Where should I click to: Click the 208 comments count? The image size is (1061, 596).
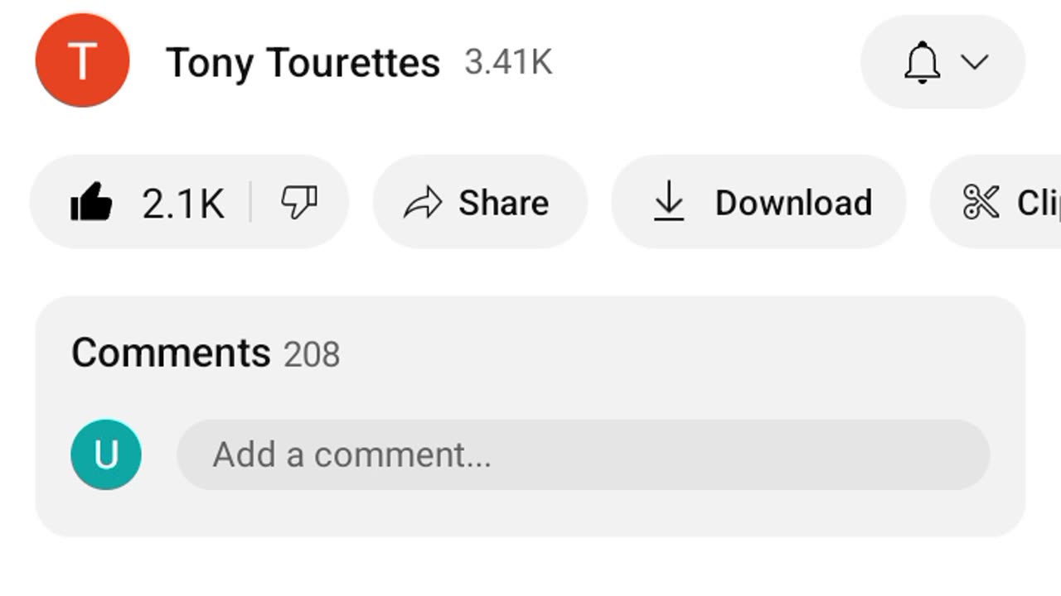click(x=312, y=355)
